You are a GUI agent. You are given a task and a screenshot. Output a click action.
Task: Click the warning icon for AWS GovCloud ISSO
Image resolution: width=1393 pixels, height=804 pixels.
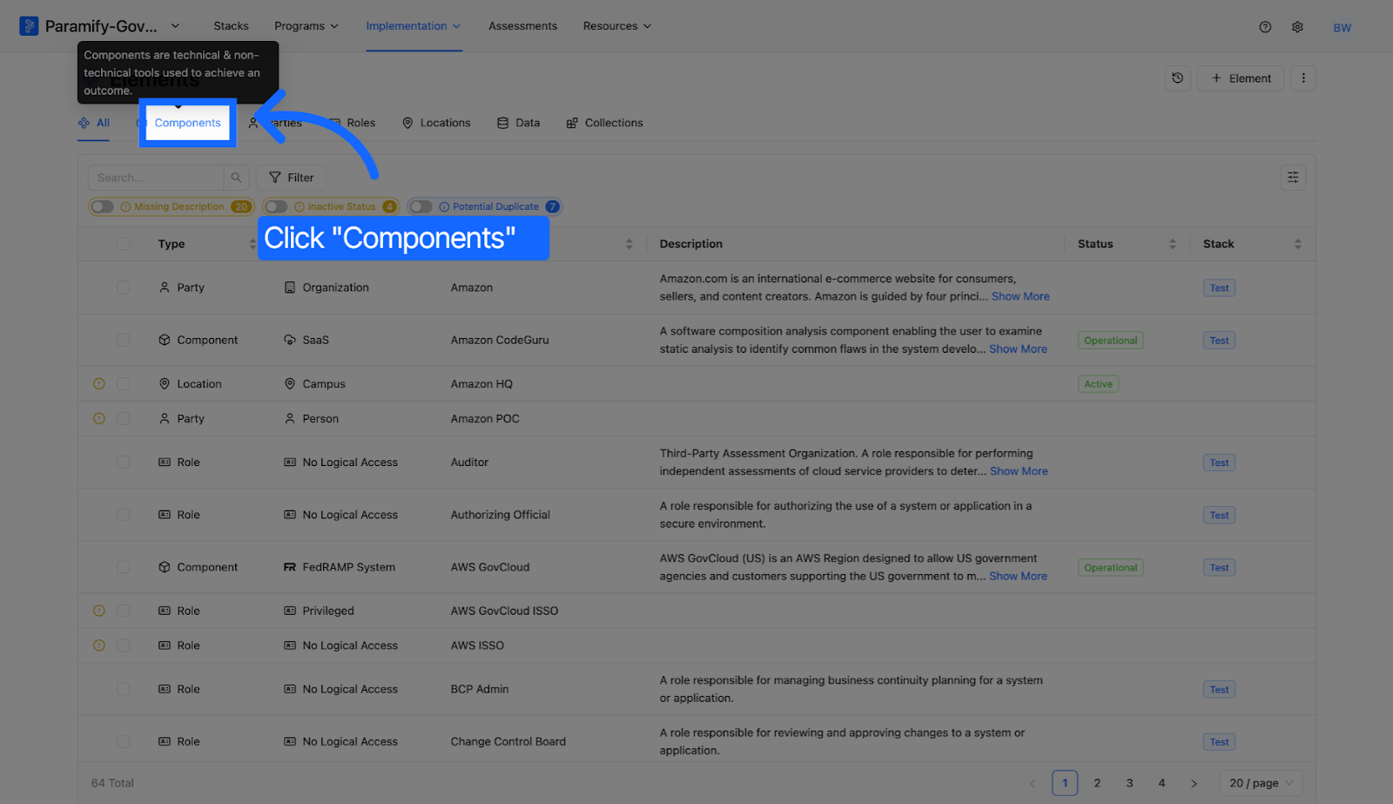(x=99, y=611)
